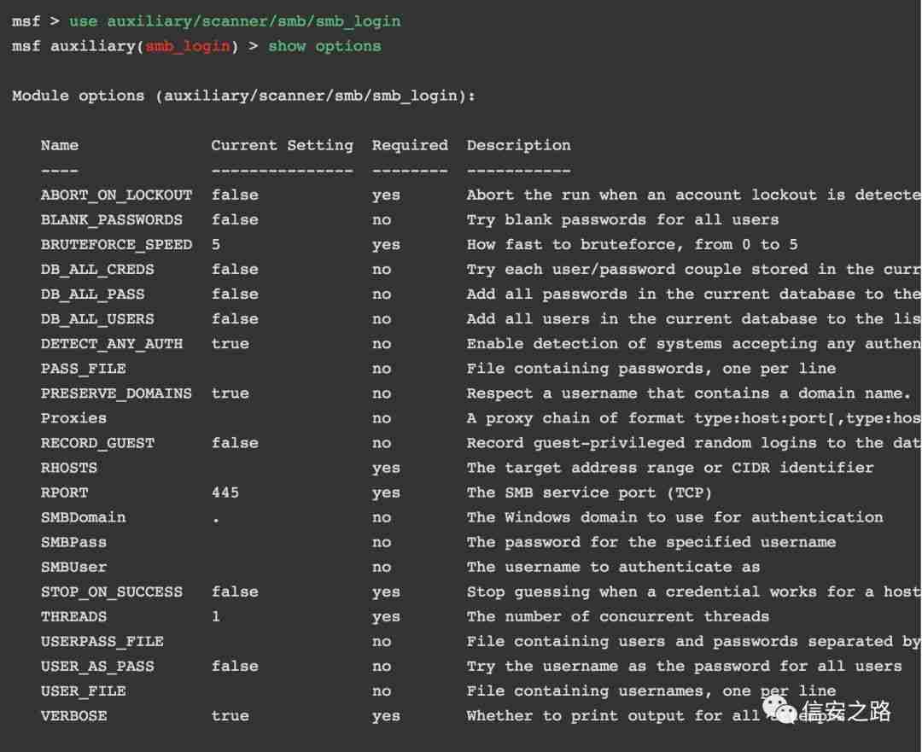Click the ABORT_ON_LOCKOUT option name
The height and width of the screenshot is (752, 922).
pos(116,195)
